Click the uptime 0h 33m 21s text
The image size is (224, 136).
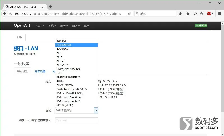[110, 81]
